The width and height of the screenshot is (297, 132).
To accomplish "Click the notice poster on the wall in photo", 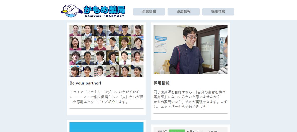I will (161, 44).
